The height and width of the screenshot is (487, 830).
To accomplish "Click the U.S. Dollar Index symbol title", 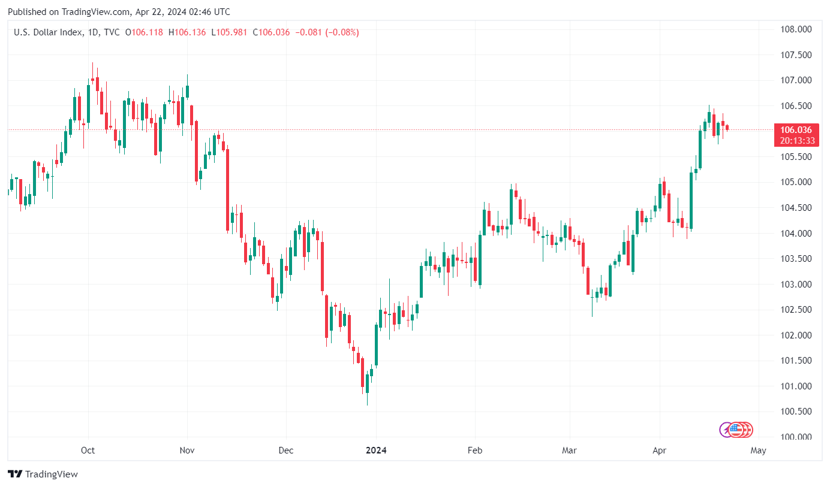I will [x=49, y=32].
